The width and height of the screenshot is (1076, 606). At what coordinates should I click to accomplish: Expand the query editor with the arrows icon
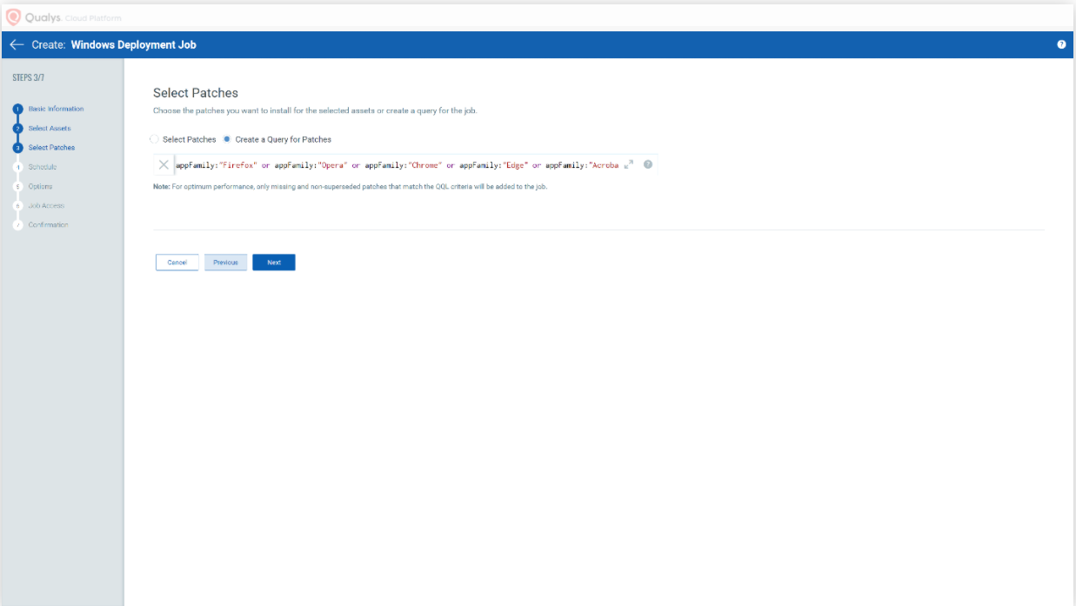click(x=629, y=164)
